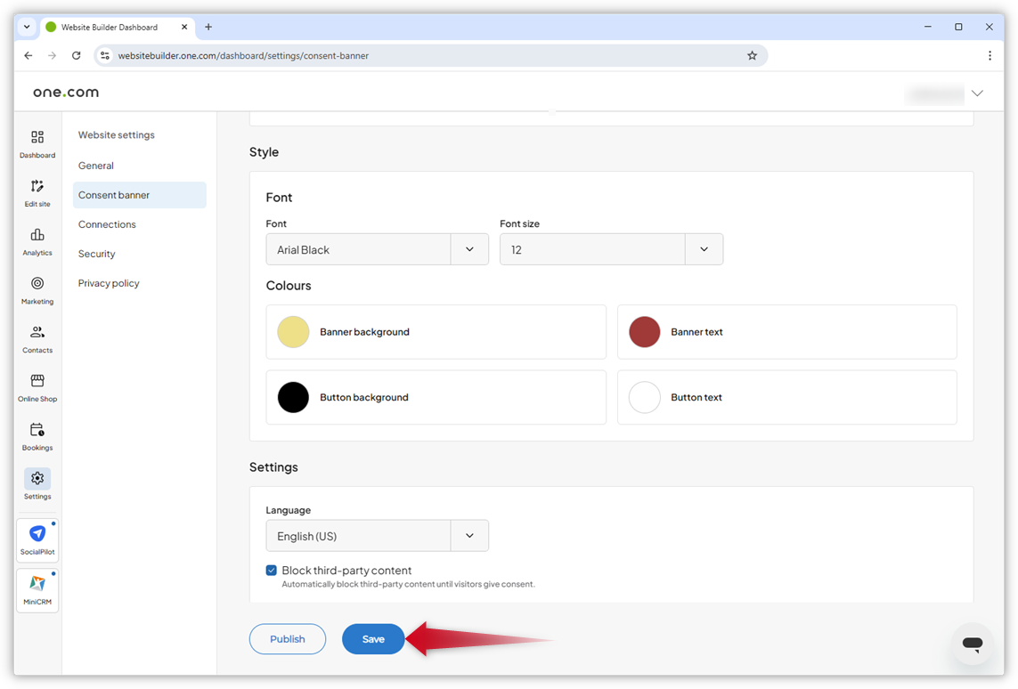Open Bookings from the sidebar
This screenshot has height=689, width=1018.
click(x=37, y=435)
